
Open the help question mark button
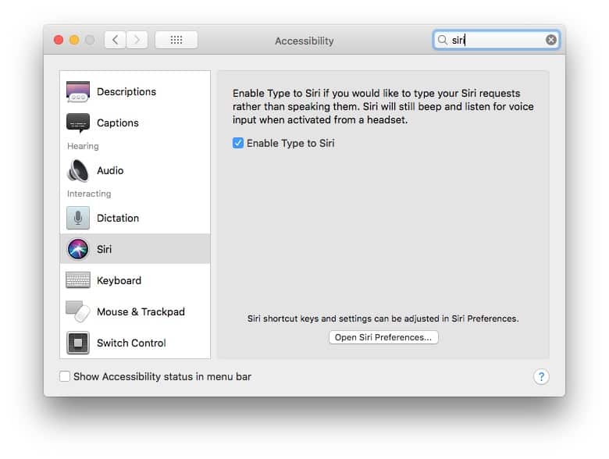click(541, 376)
